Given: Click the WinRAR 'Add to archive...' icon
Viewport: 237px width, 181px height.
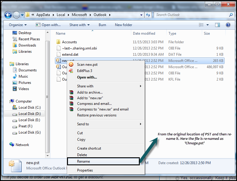Looking at the screenshot, I should click(71, 92).
